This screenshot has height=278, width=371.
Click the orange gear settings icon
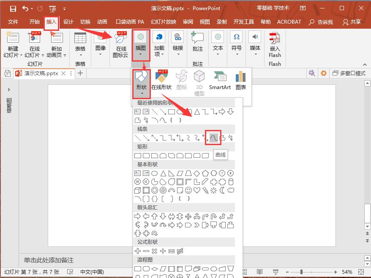coord(323,73)
